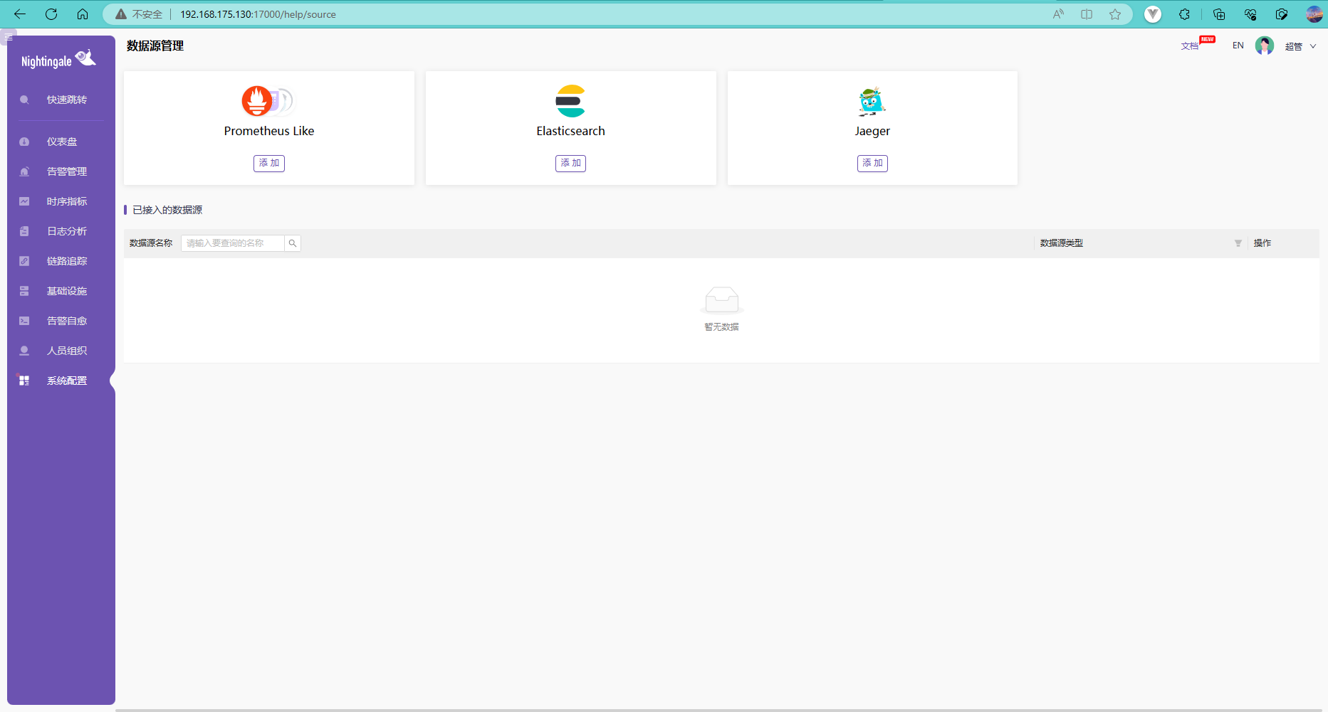Open the browser extensions menu

pyautogui.click(x=1185, y=14)
